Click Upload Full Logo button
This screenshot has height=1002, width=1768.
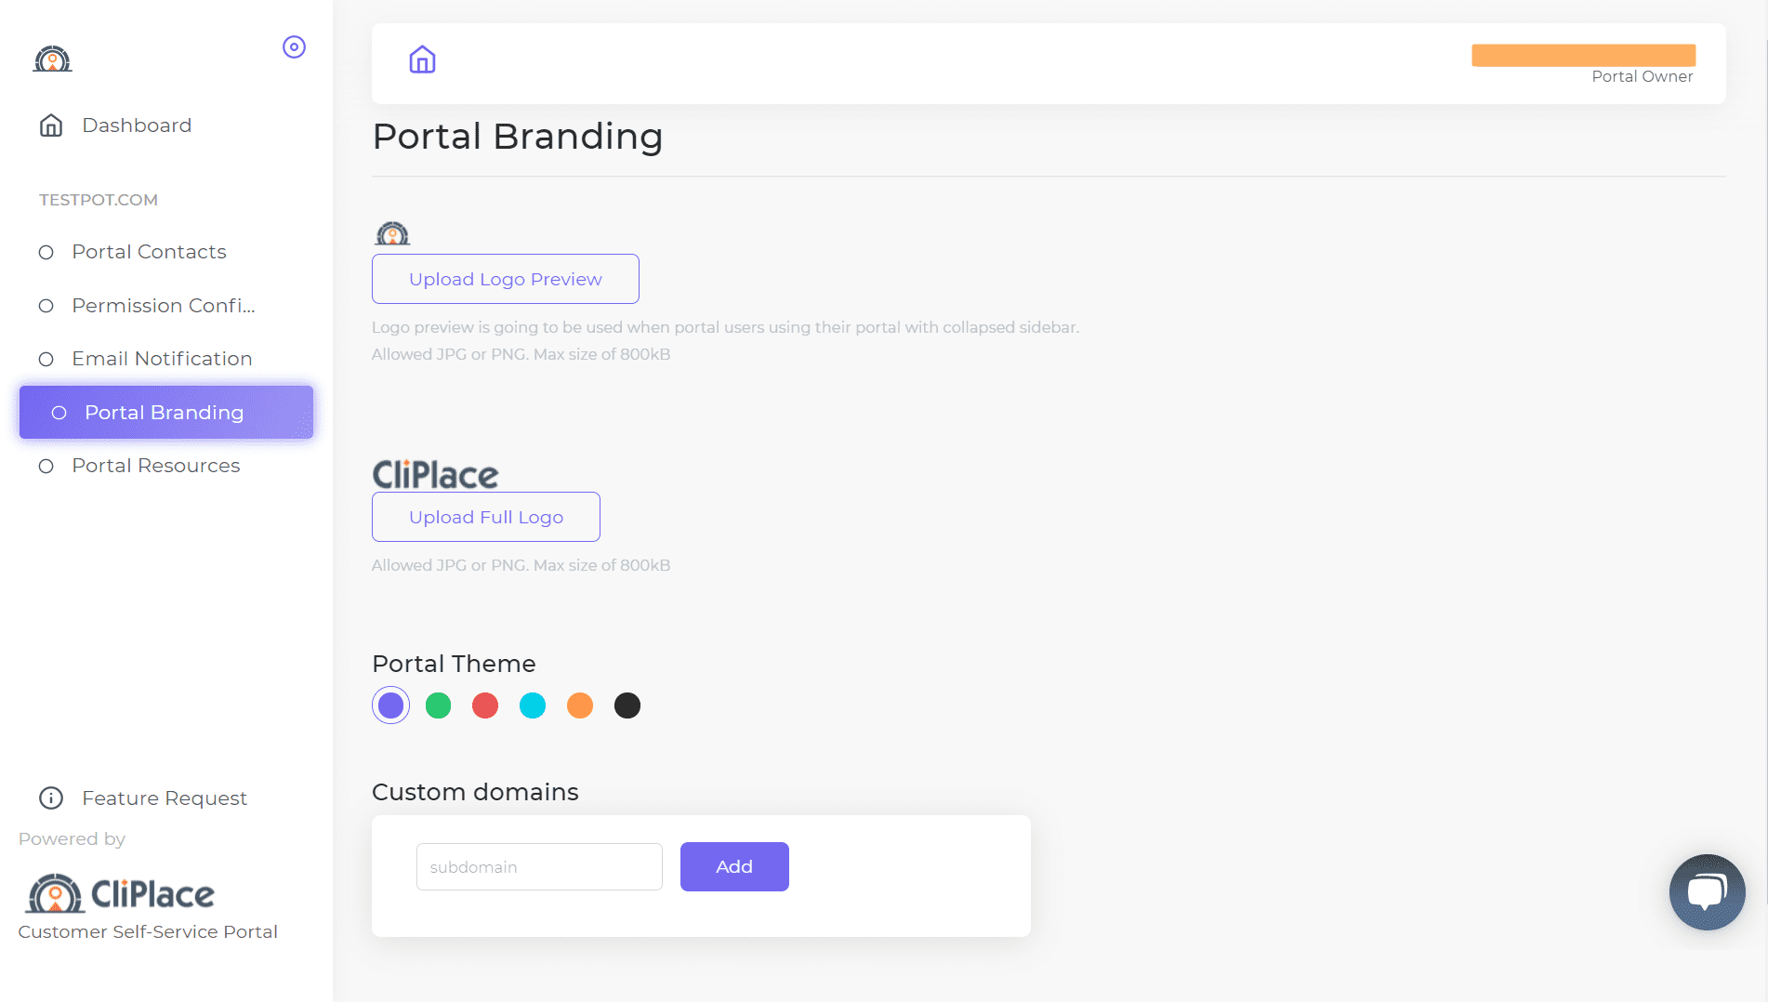click(x=486, y=517)
